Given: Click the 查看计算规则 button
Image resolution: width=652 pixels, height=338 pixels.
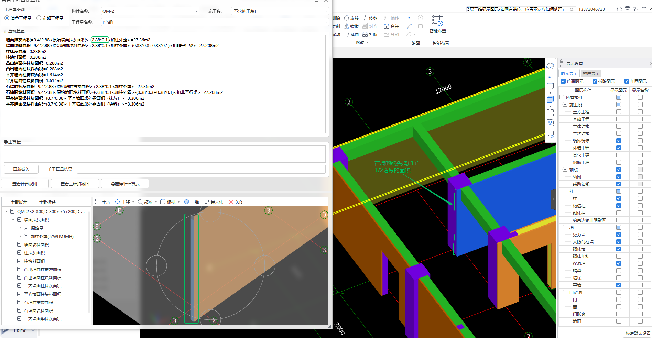Looking at the screenshot, I should coord(25,184).
